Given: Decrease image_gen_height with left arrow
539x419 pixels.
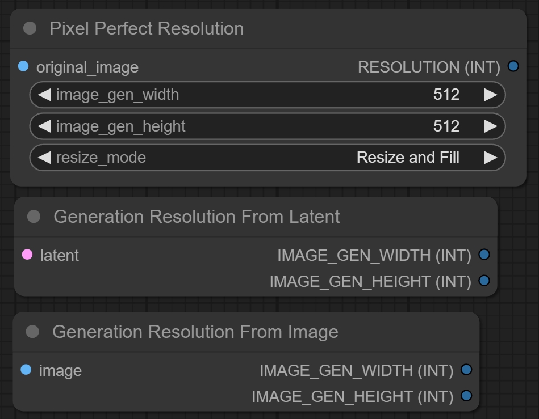Looking at the screenshot, I should (44, 126).
